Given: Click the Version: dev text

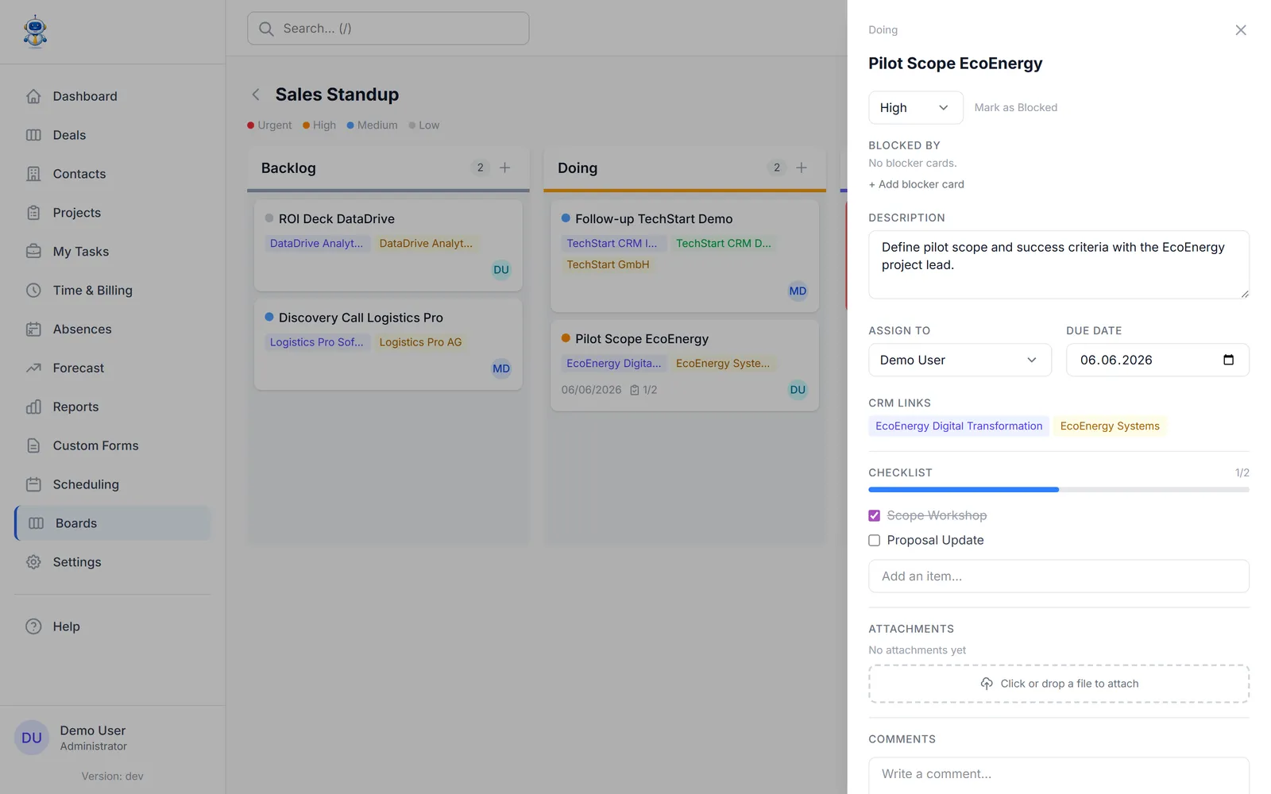Looking at the screenshot, I should click(x=112, y=777).
